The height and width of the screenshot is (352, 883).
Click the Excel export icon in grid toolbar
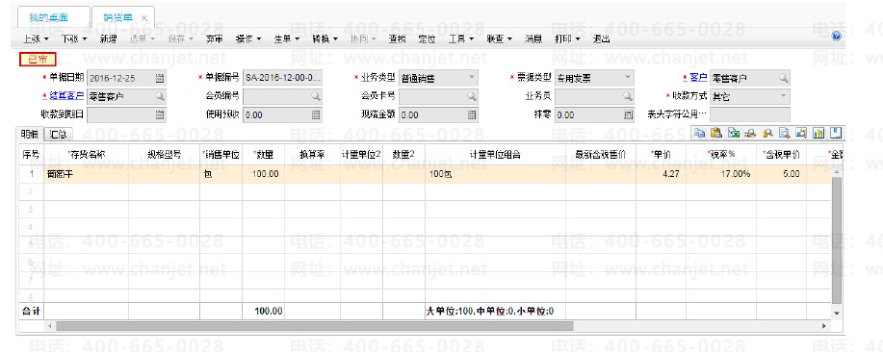733,134
